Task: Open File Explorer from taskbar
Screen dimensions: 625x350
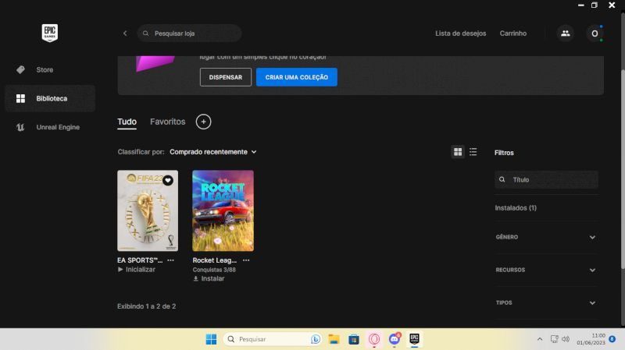Action: click(334, 339)
